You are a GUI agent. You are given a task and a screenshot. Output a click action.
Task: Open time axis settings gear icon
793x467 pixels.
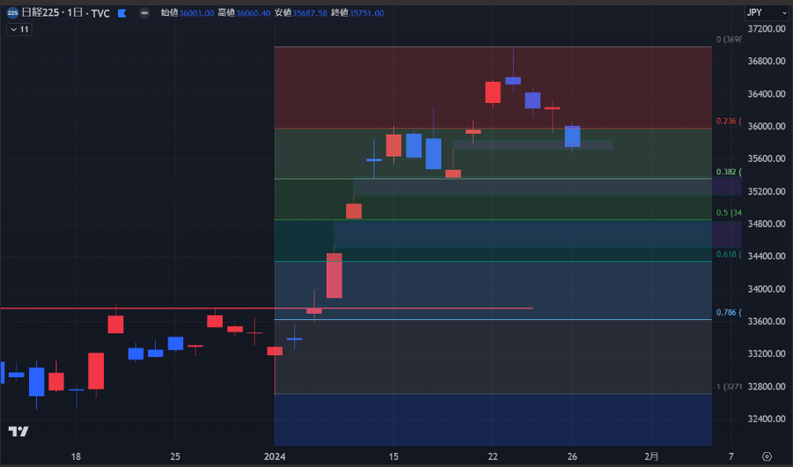[x=766, y=456]
